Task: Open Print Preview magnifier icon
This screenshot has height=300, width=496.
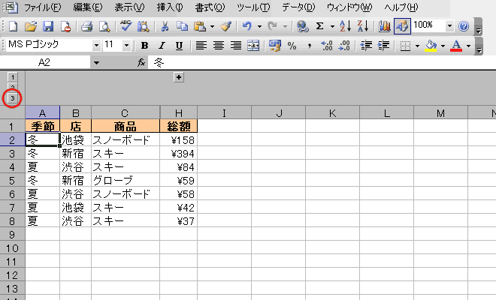Action: (104, 26)
